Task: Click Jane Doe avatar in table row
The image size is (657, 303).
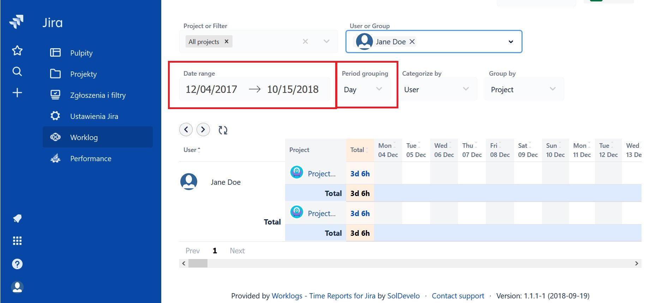Action: pos(189,182)
